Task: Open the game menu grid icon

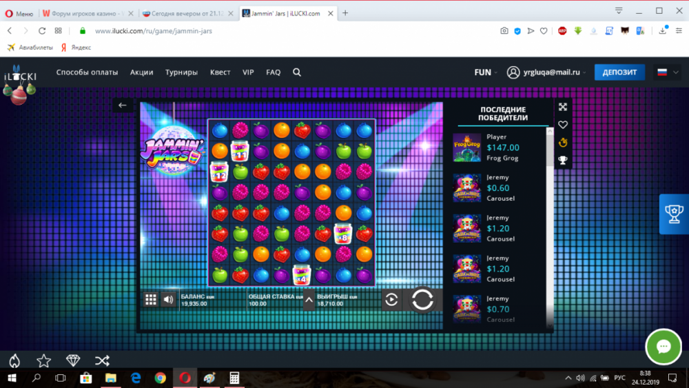Action: click(x=150, y=299)
